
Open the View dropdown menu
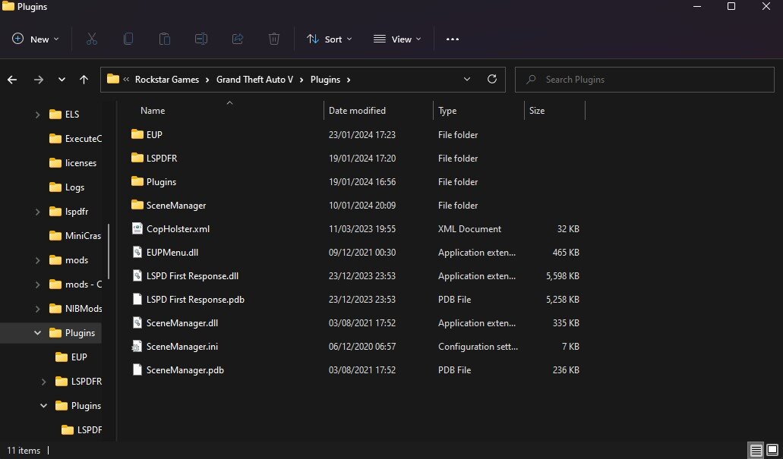397,39
